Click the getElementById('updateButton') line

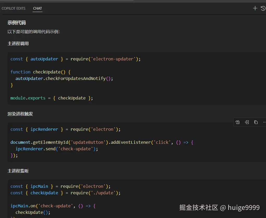102,142
